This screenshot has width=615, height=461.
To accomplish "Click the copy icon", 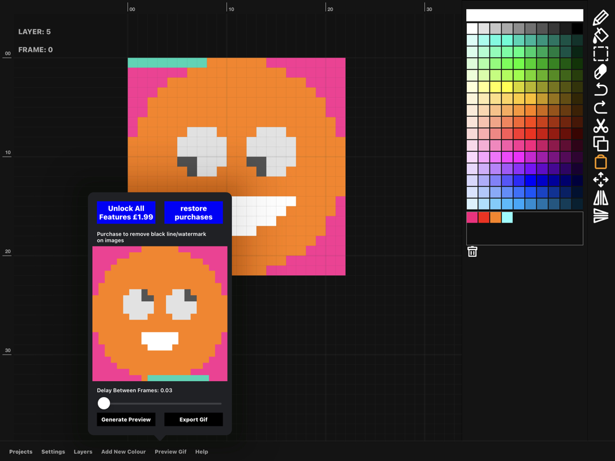I will tap(600, 144).
